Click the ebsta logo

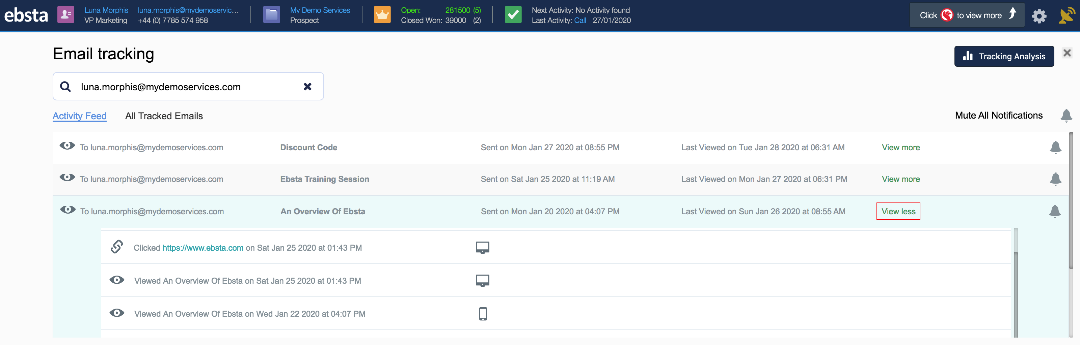point(26,15)
